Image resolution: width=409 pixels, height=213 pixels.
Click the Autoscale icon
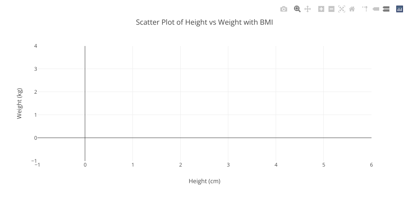[342, 9]
